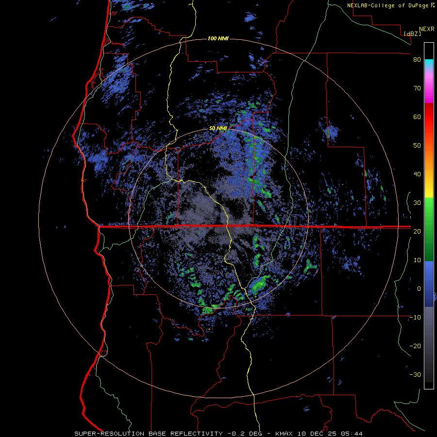
Task: Click the NEXR label above the color scale
Action: [426, 29]
